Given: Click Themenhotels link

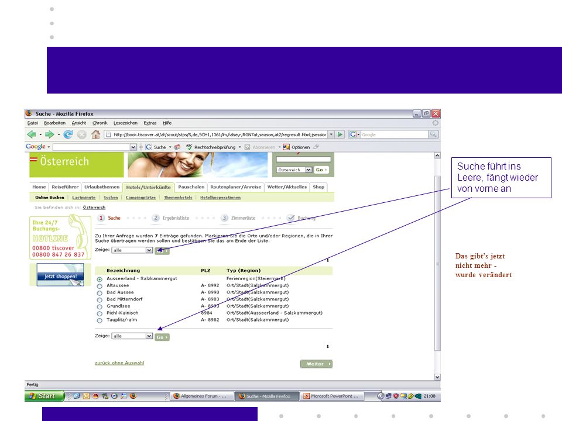Looking at the screenshot, I should pyautogui.click(x=178, y=197).
